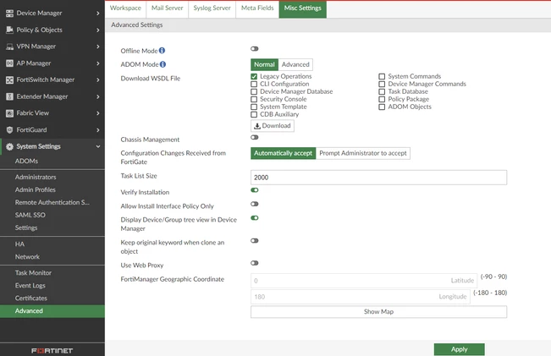This screenshot has height=356, width=551.
Task: Click the Show Map button
Action: click(x=379, y=312)
